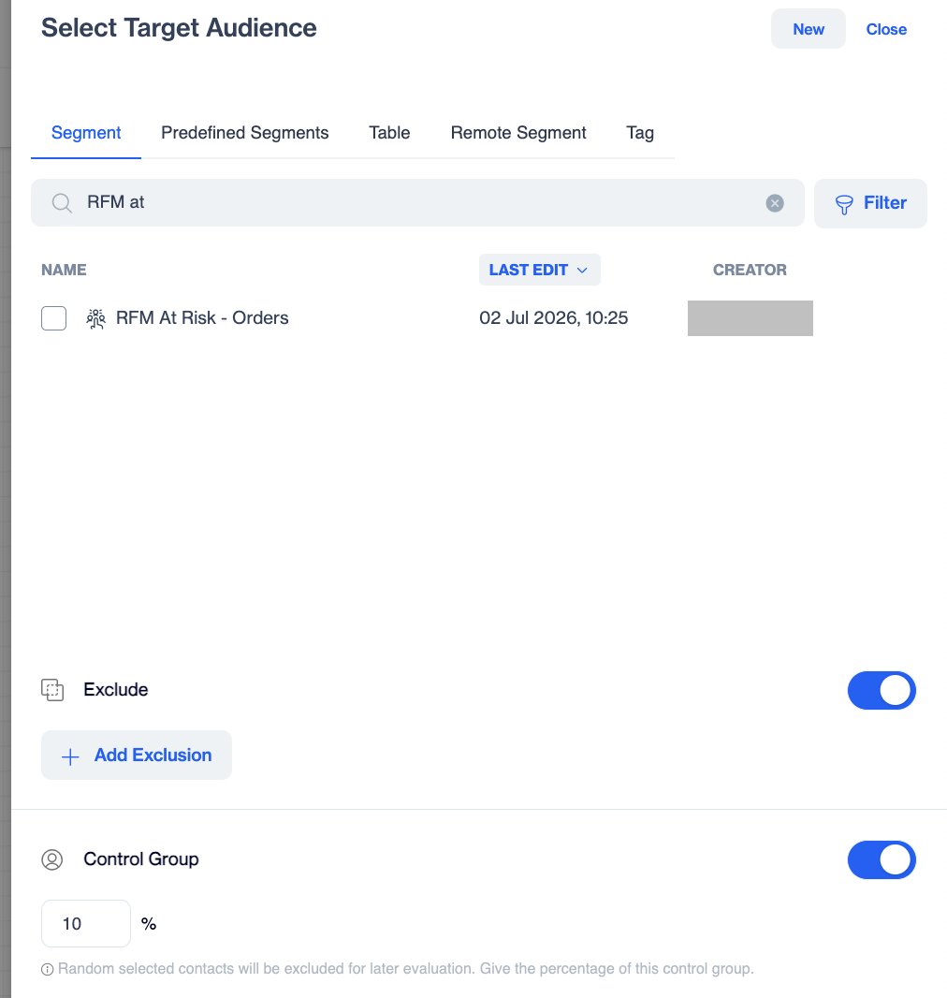Viewport: 947px width, 998px height.
Task: Click the New button
Action: pos(809,29)
